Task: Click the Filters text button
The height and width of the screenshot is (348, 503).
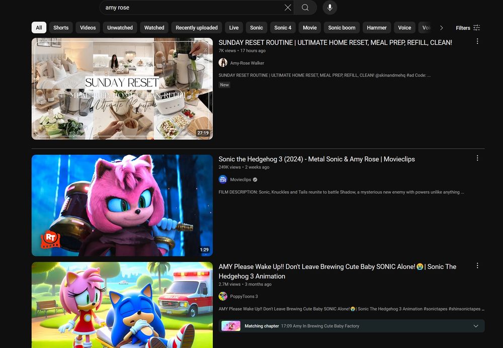Action: tap(463, 28)
